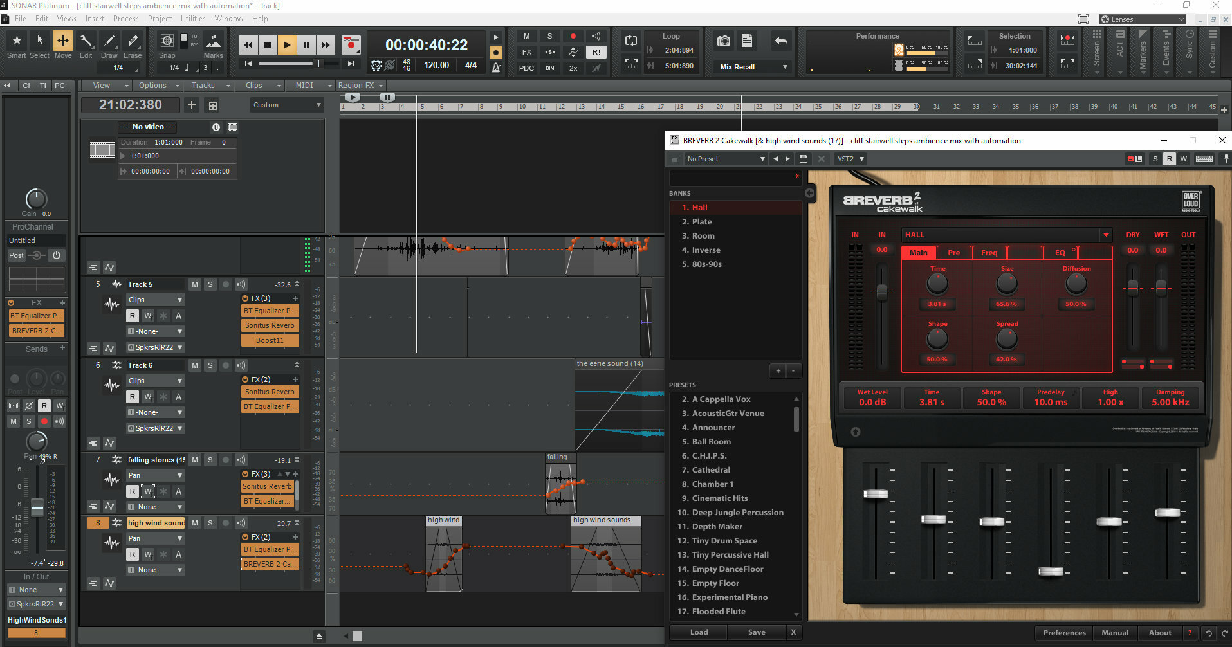The width and height of the screenshot is (1232, 647).
Task: Open BREVERB Preferences
Action: (x=1064, y=633)
